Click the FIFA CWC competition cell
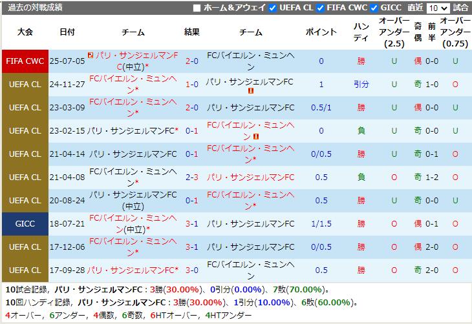This screenshot has height=324, width=472. (25, 61)
